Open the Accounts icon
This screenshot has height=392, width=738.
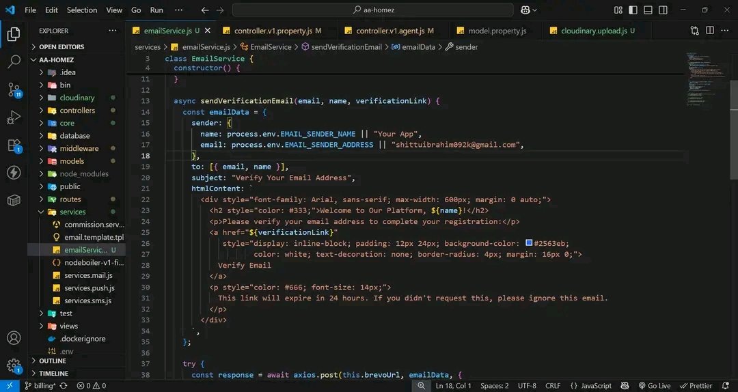[14, 338]
